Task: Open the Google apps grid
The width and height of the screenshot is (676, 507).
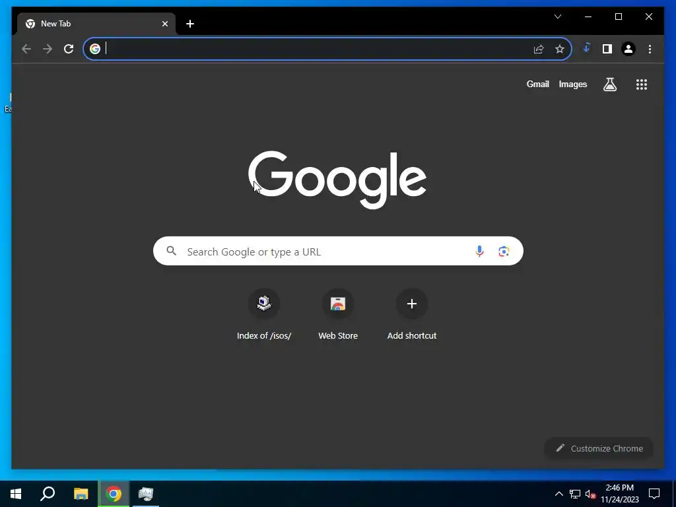Action: tap(642, 84)
